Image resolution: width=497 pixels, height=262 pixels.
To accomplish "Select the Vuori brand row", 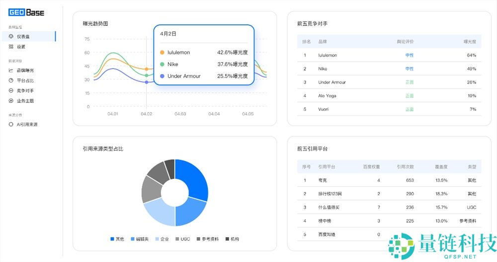I will click(x=389, y=109).
